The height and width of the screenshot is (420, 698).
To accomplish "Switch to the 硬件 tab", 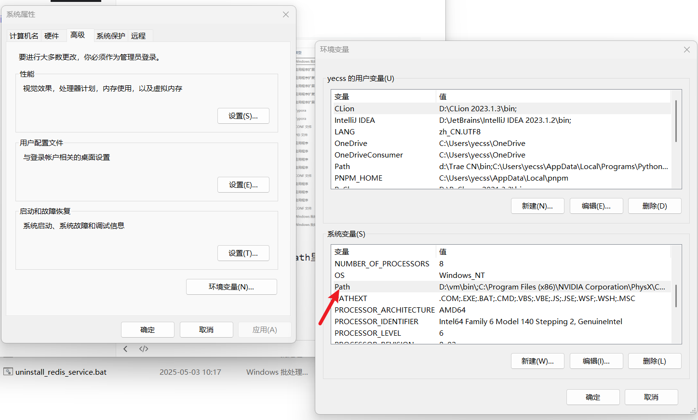I will point(52,36).
